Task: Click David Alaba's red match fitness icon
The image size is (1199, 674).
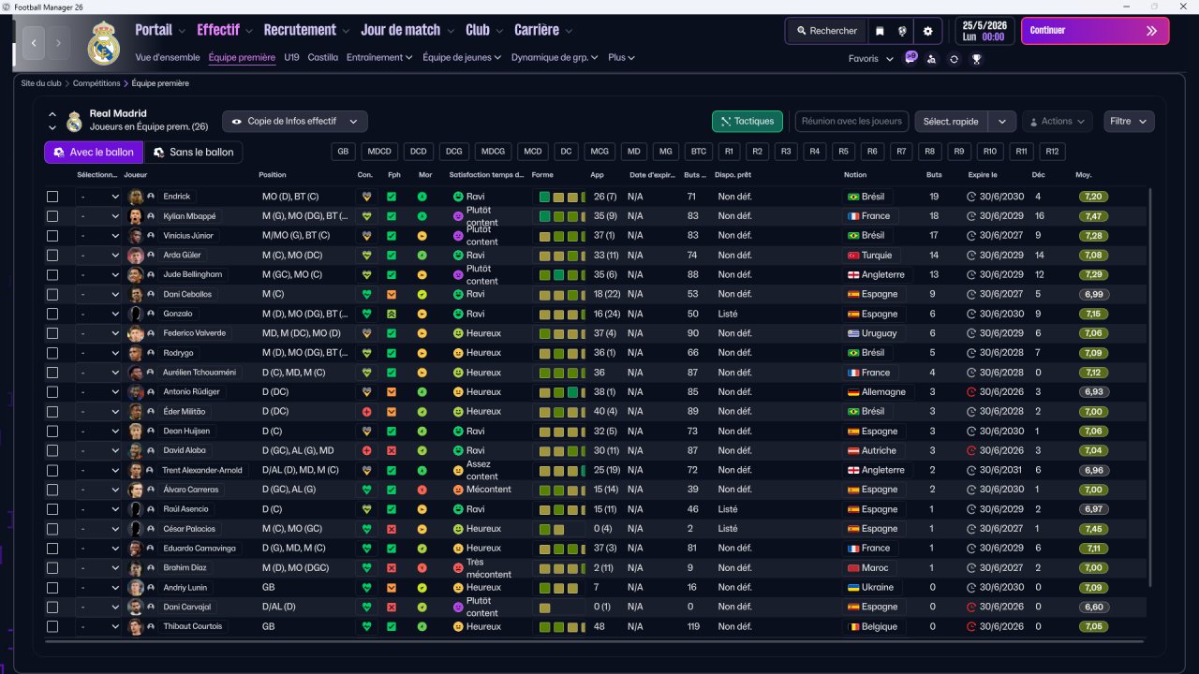Action: (392, 450)
